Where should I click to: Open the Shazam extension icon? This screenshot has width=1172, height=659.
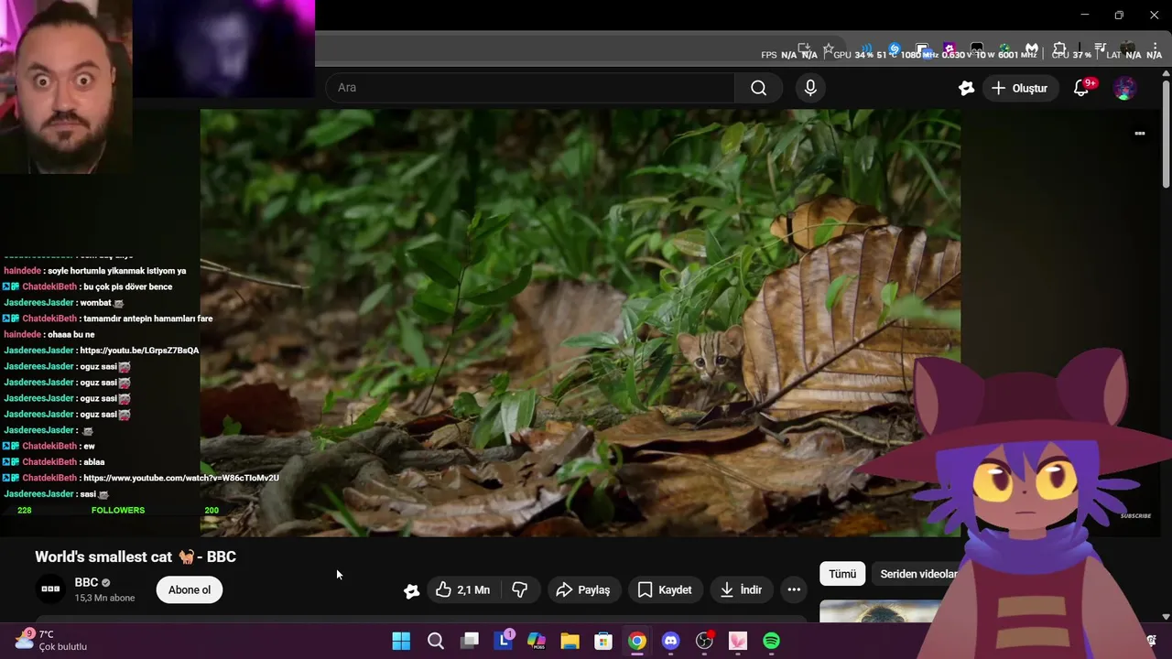point(894,49)
